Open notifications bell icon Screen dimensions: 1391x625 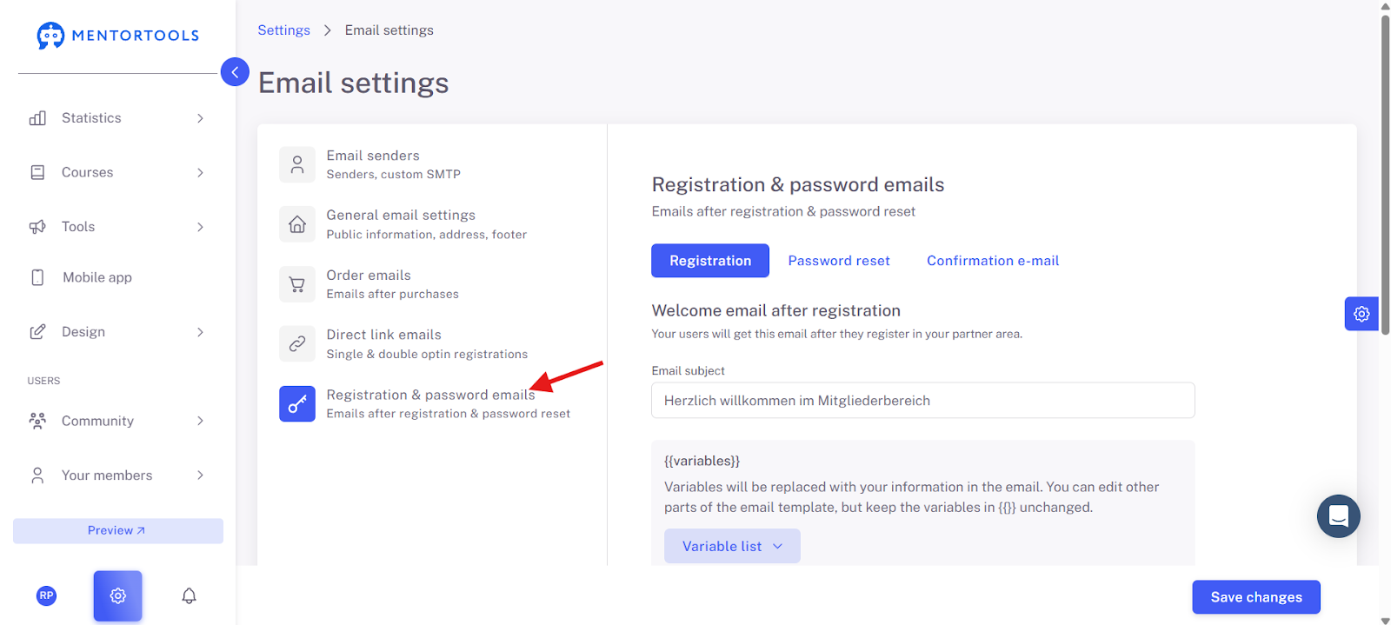tap(189, 595)
